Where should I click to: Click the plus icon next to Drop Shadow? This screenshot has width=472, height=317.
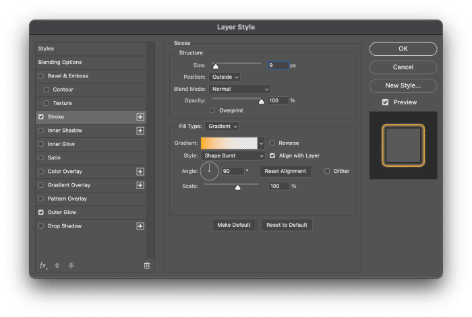tap(140, 226)
